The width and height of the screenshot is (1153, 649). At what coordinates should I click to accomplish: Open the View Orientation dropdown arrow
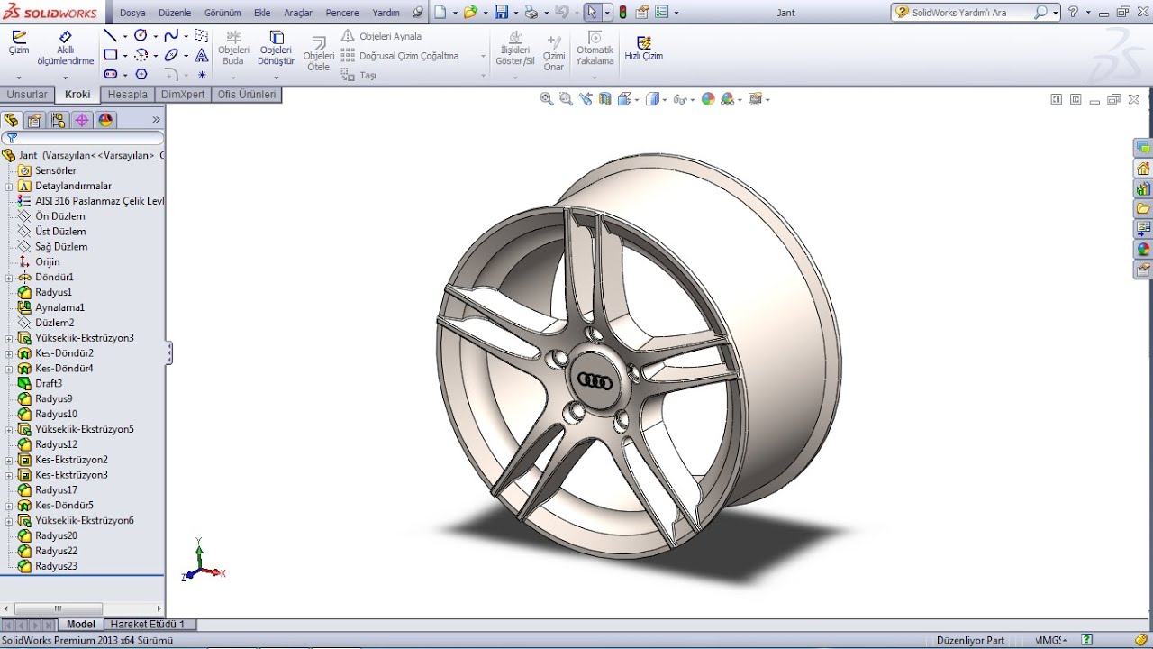point(636,99)
